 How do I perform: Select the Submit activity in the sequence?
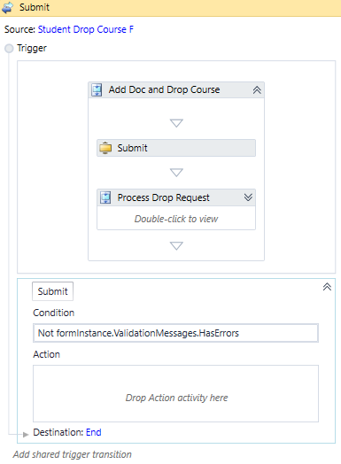176,148
